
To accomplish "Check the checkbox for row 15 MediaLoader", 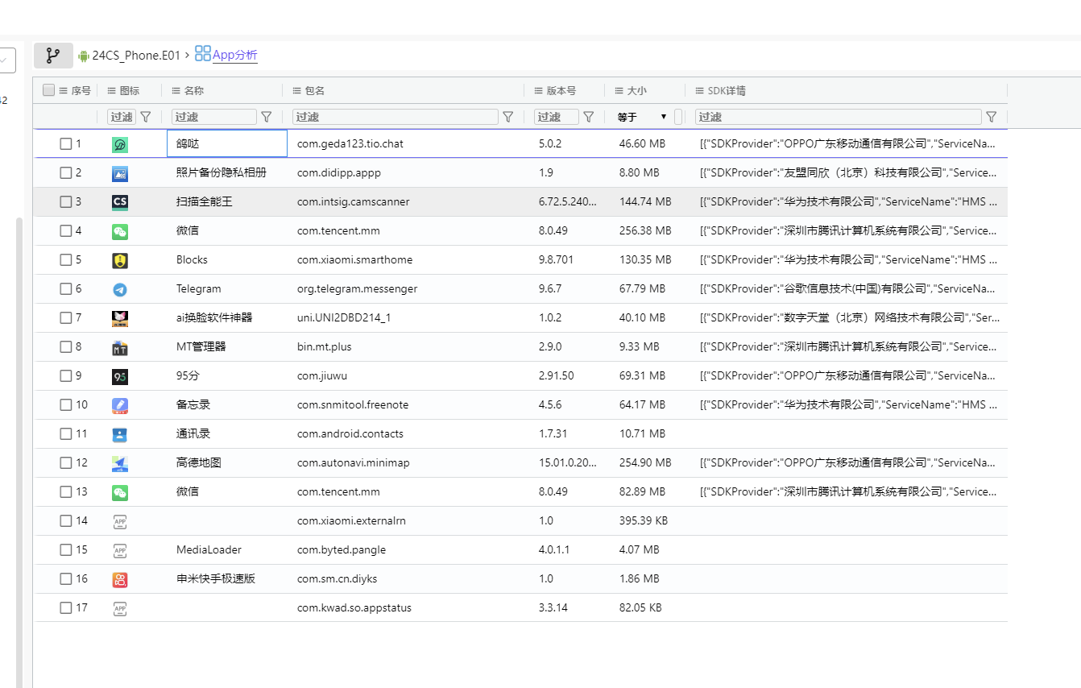I will click(66, 549).
